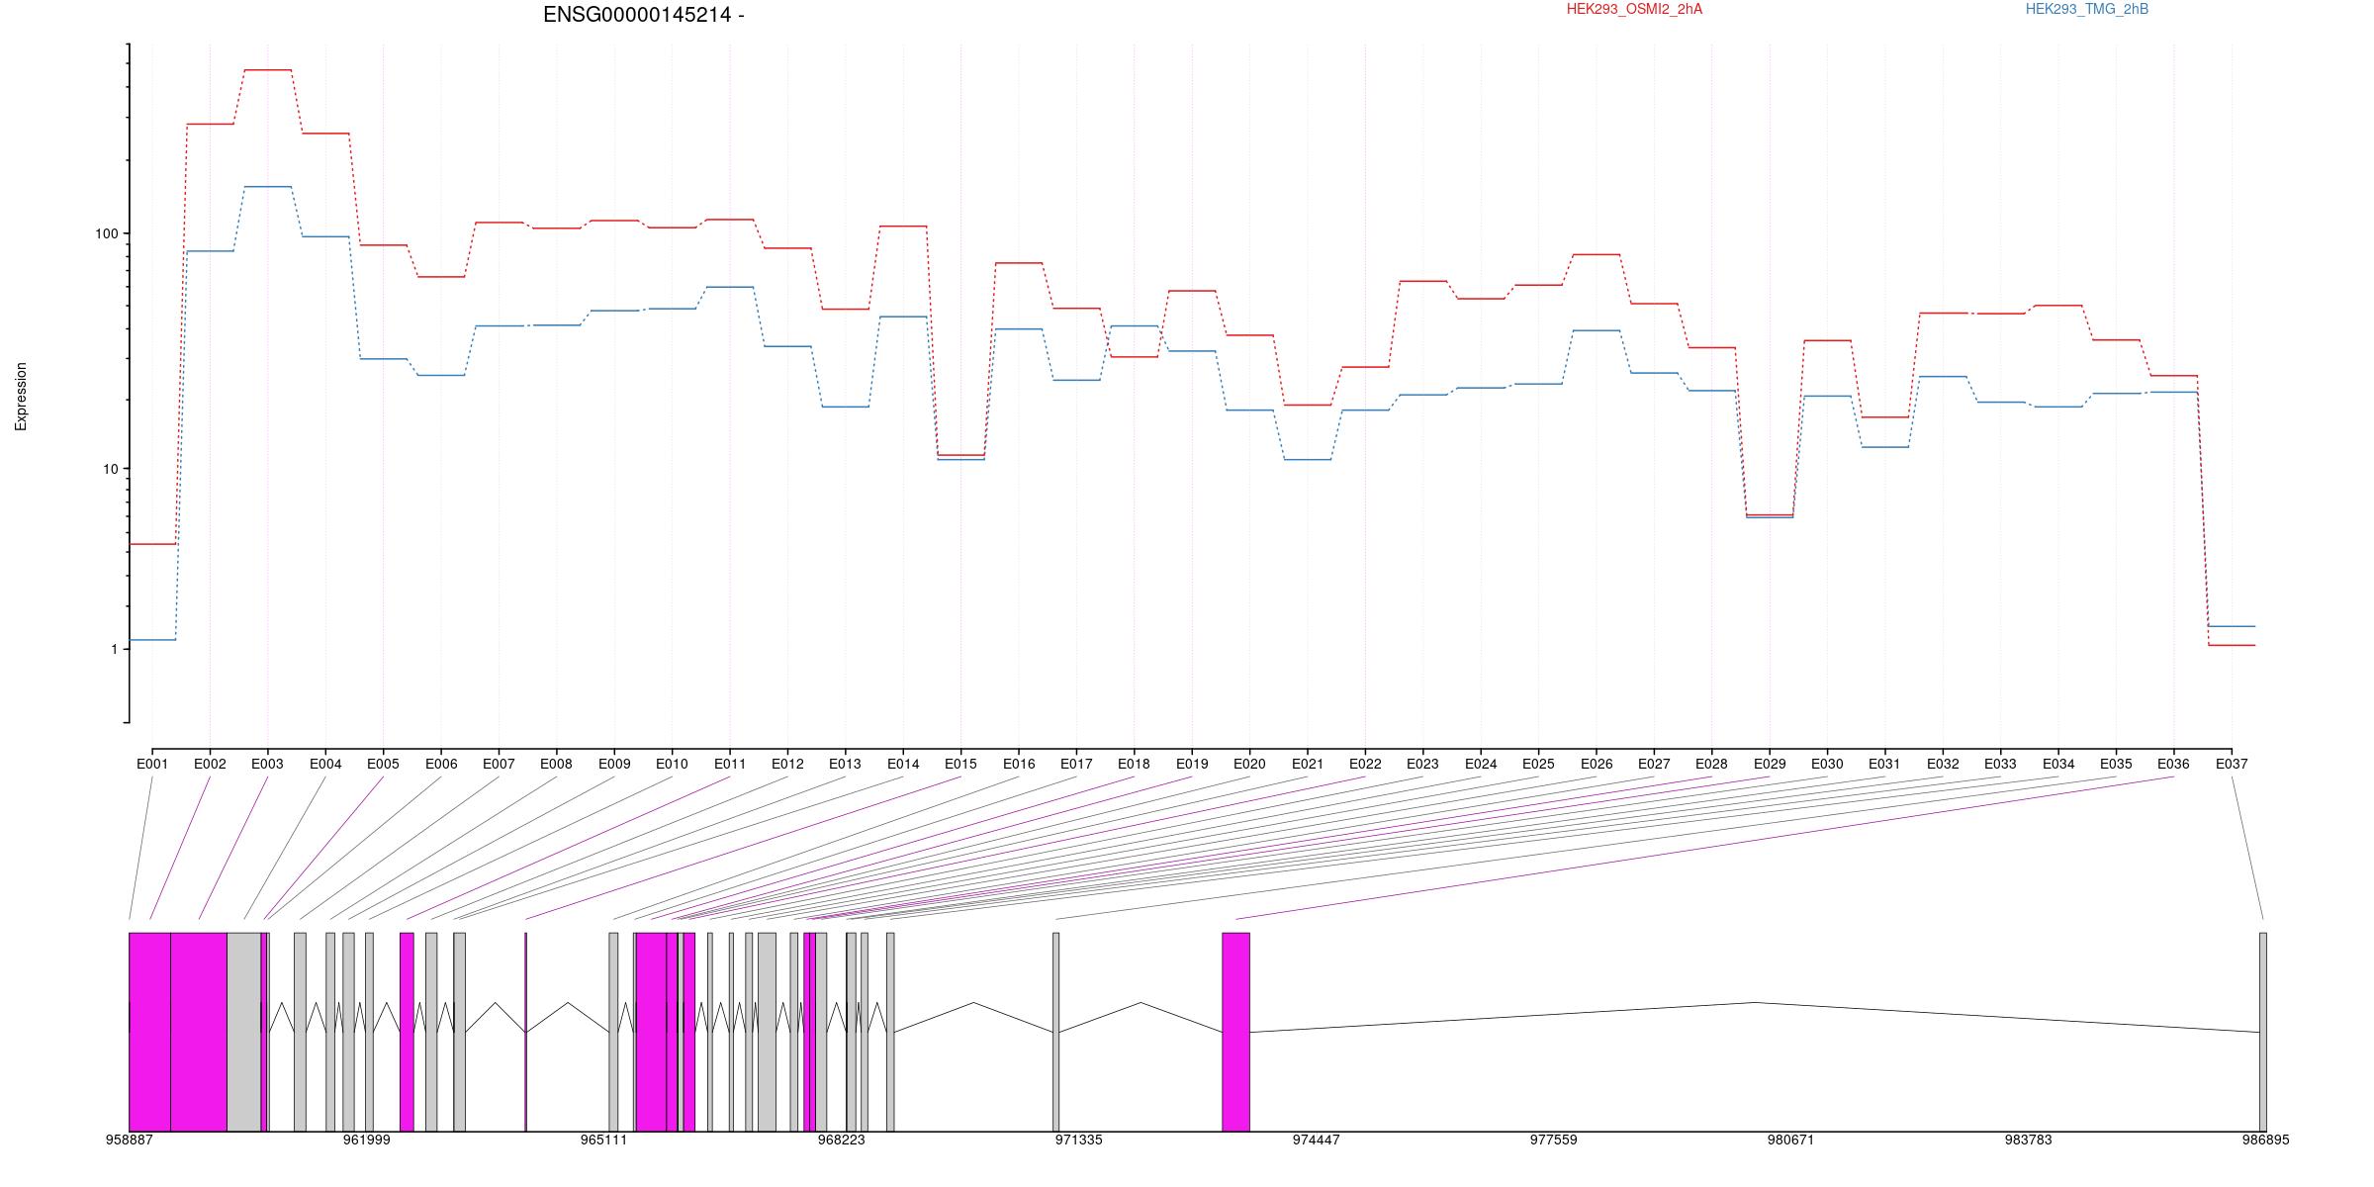Click exon label E019
This screenshot has width=2374, height=1187.
pyautogui.click(x=1192, y=764)
